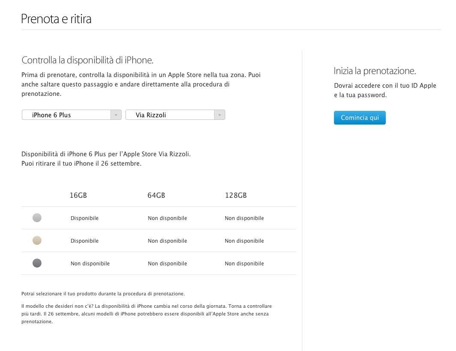
Task: Open the iPhone 6 Plus model dropdown
Action: pyautogui.click(x=72, y=115)
